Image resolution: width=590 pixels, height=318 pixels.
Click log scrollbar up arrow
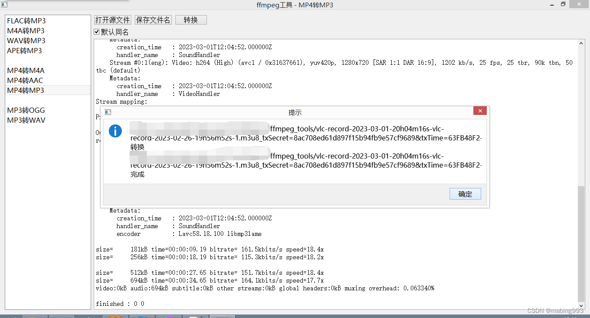pyautogui.click(x=581, y=43)
